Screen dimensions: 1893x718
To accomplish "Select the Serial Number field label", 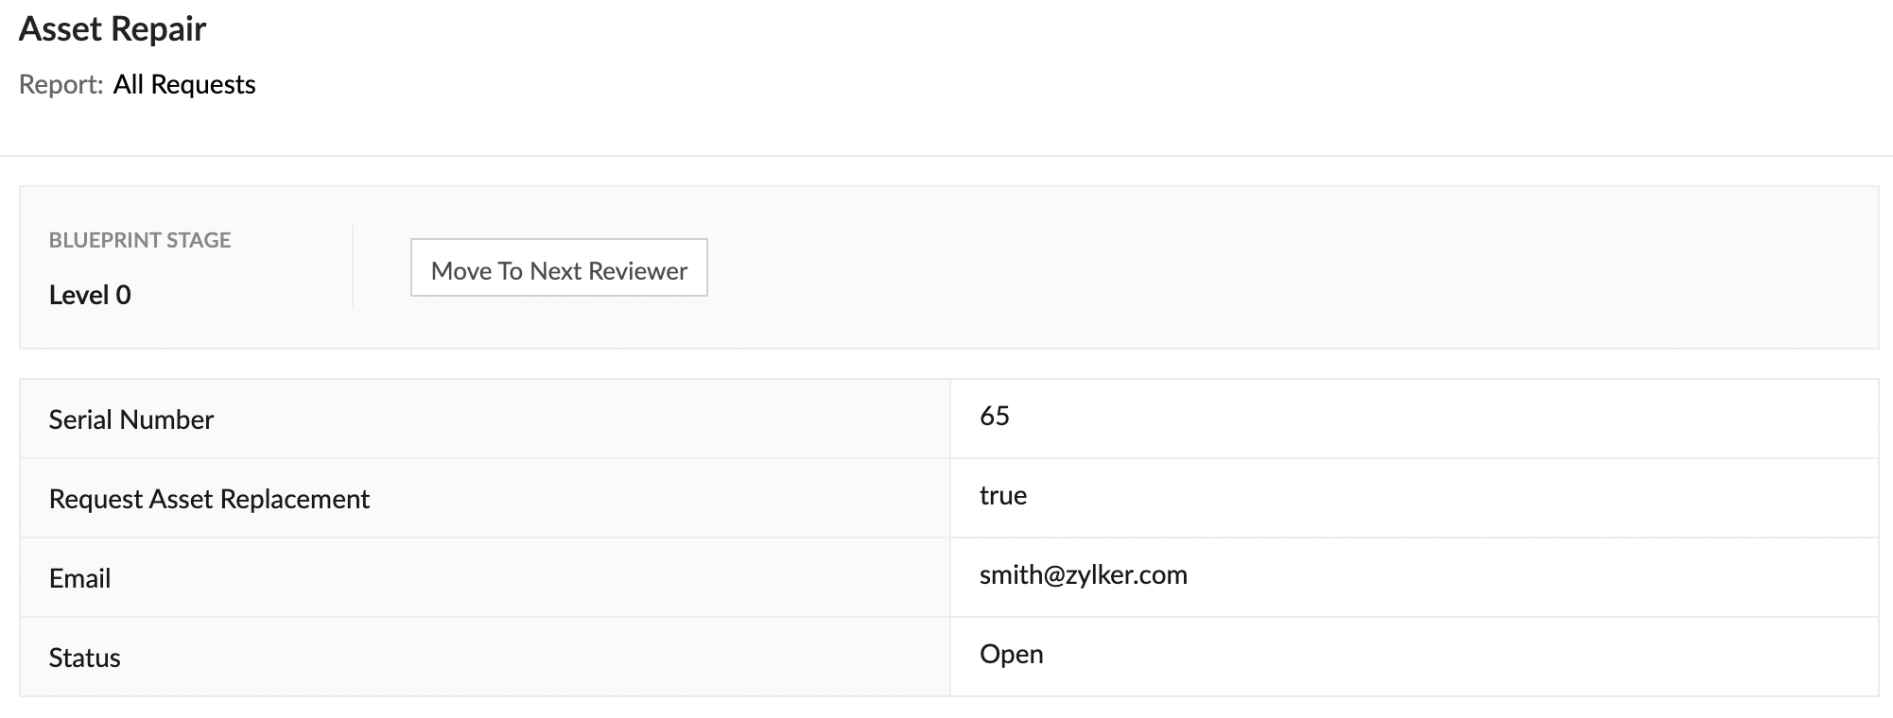I will coord(131,419).
